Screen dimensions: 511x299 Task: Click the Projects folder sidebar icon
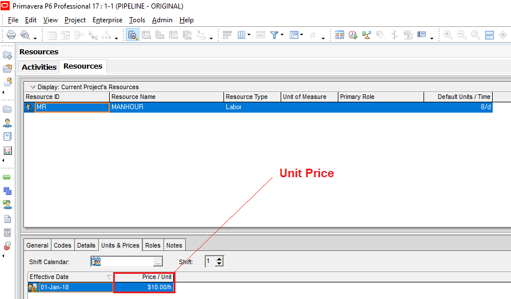[7, 109]
